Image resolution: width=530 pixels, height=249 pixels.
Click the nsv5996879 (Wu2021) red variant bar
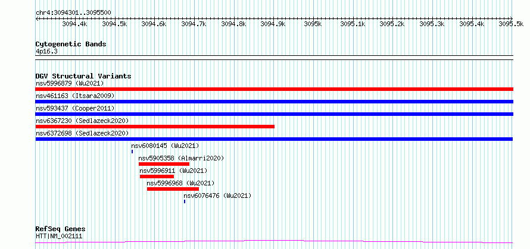point(274,89)
